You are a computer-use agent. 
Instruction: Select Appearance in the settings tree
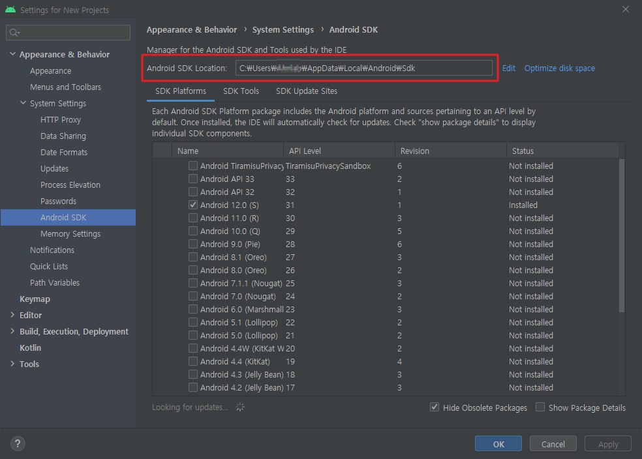click(50, 71)
